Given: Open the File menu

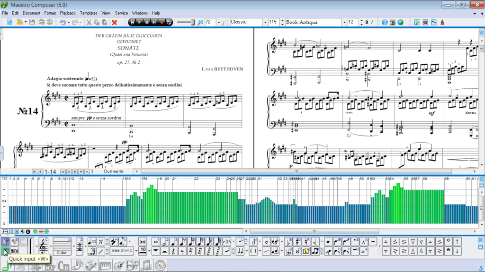Looking at the screenshot, I should coord(5,13).
